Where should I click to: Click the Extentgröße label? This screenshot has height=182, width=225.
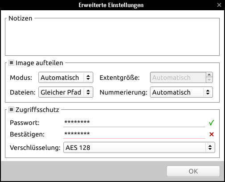pyautogui.click(x=120, y=78)
